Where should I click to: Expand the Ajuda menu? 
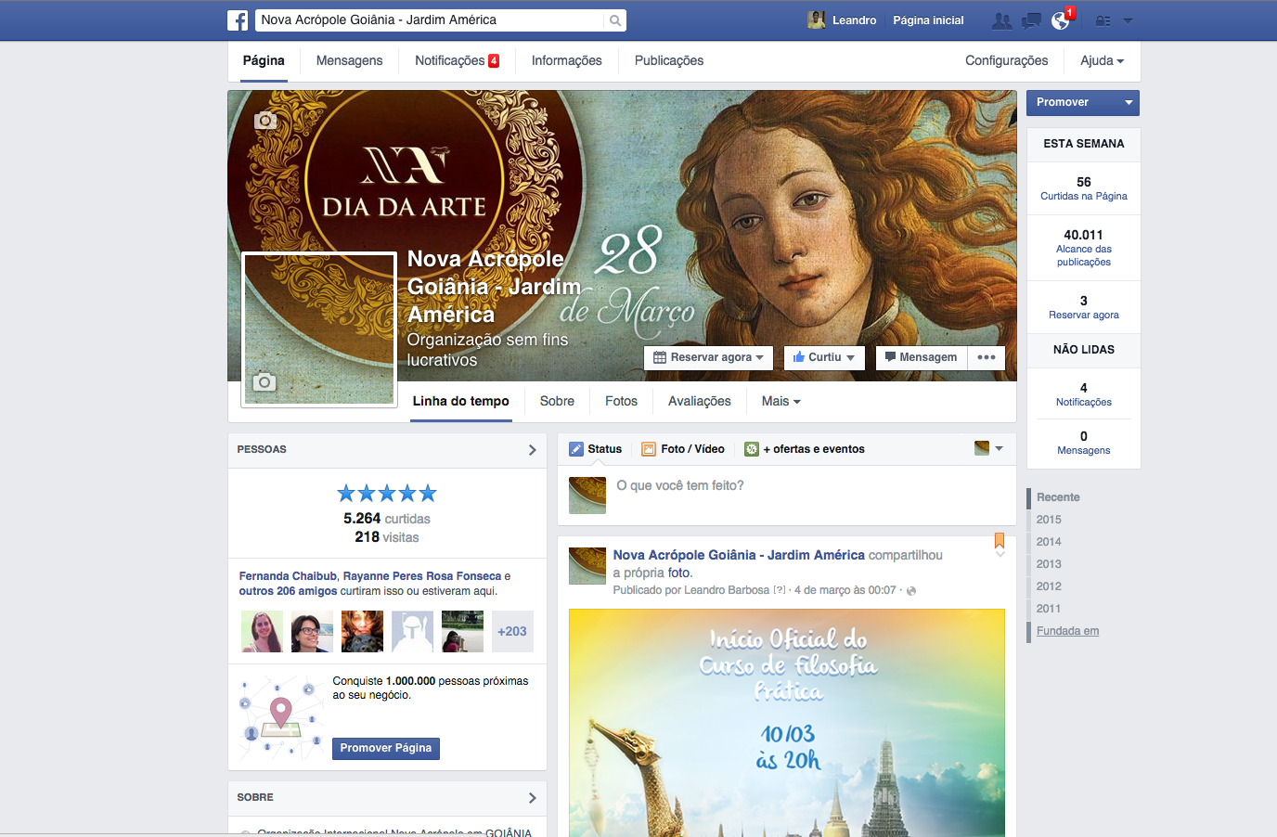tap(1102, 60)
